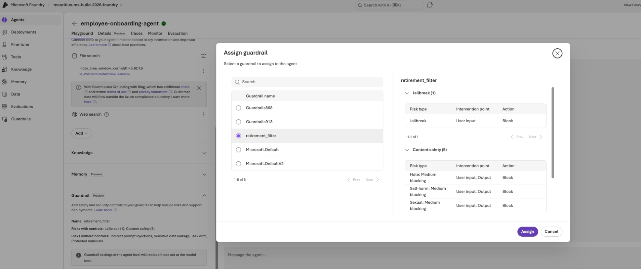Screen dimensions: 641x269
Task: Click the guardrail details vertical scrollbar
Action: (x=552, y=133)
